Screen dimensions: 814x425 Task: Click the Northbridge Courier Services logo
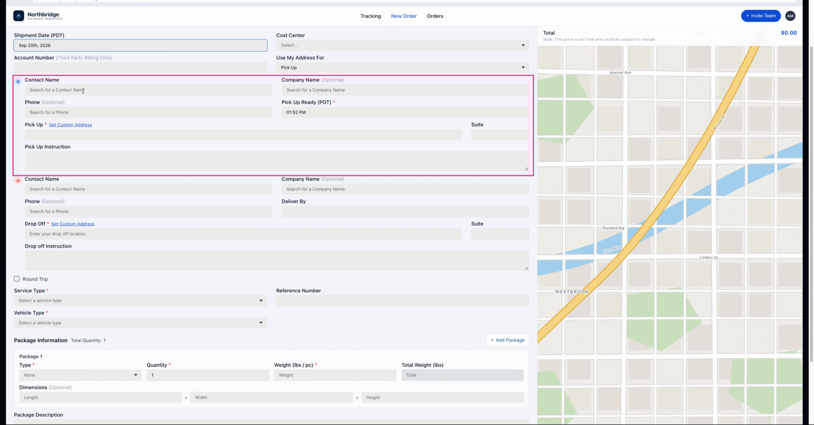coord(38,16)
